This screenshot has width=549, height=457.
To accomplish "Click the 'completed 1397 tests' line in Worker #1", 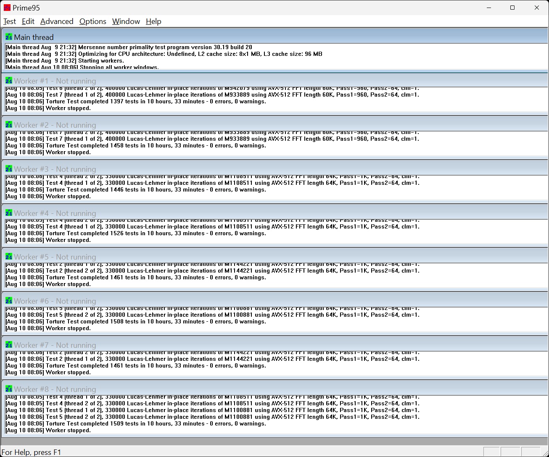I will 136,101.
